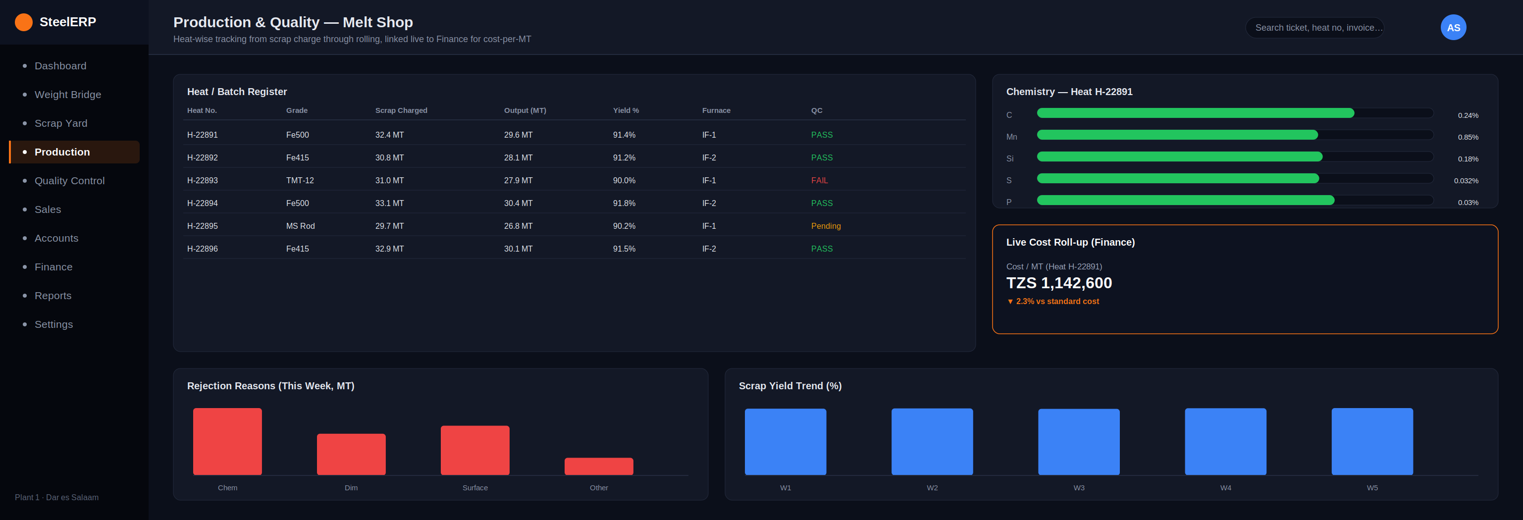Click the FAIL QC status

pos(819,180)
